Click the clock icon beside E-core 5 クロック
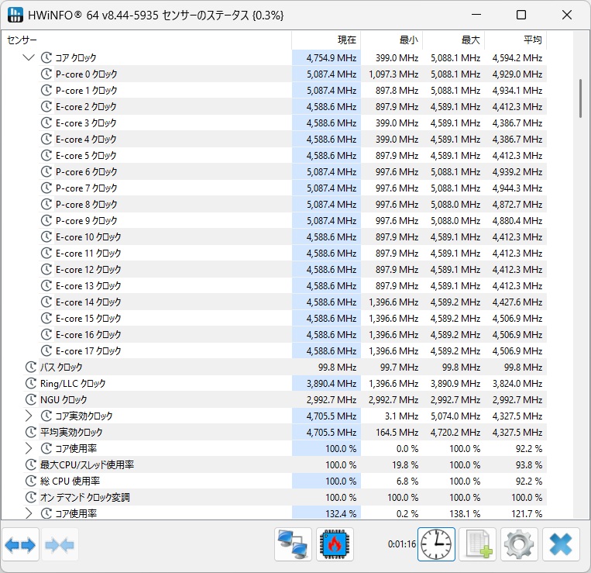 click(46, 155)
